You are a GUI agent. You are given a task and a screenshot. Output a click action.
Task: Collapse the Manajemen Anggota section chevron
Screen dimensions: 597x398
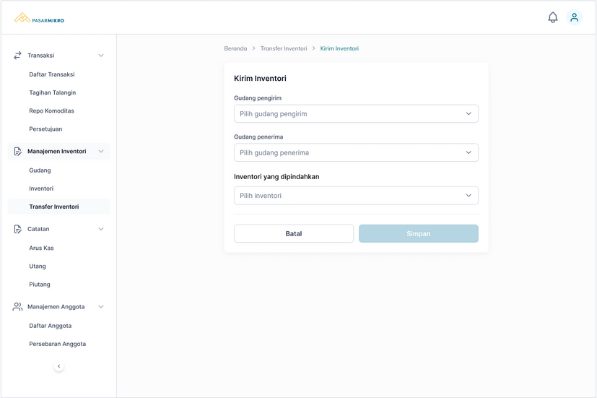[x=101, y=307]
